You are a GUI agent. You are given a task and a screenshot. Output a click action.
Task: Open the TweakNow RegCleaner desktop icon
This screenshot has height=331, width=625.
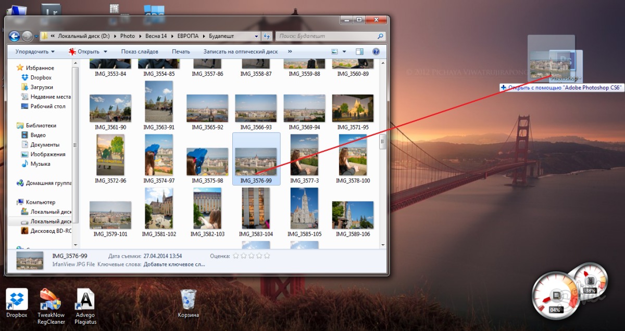pyautogui.click(x=51, y=301)
